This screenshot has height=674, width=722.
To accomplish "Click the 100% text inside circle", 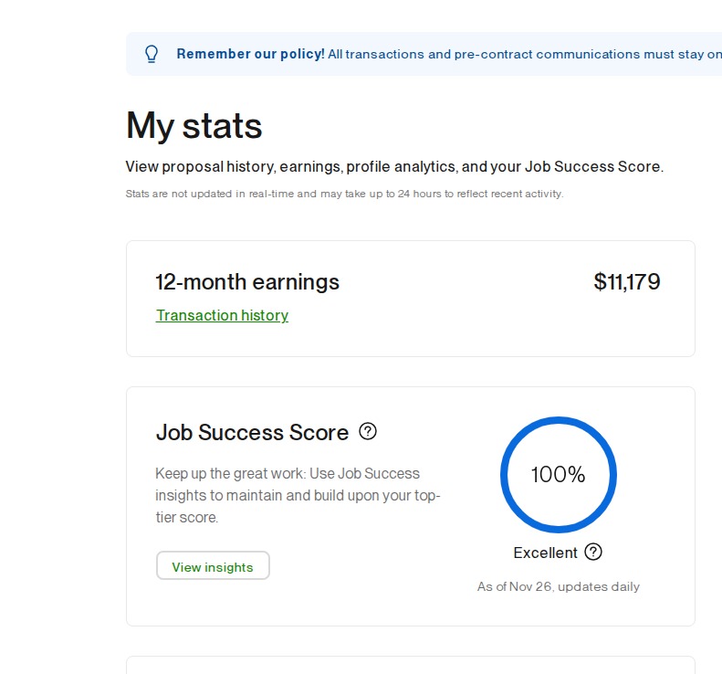I will (x=558, y=475).
